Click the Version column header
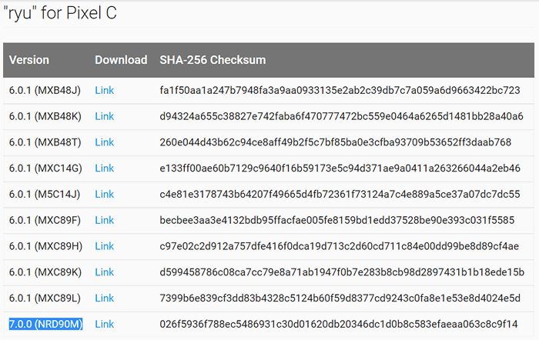The height and width of the screenshot is (340, 539). tap(29, 60)
